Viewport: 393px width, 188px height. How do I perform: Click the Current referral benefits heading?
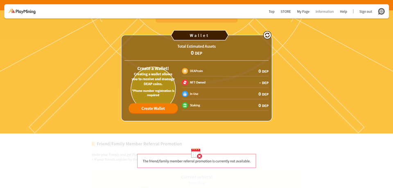pos(196,180)
